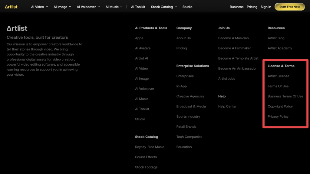310x174 pixels.
Task: Open the Stock Footage link
Action: point(146,167)
